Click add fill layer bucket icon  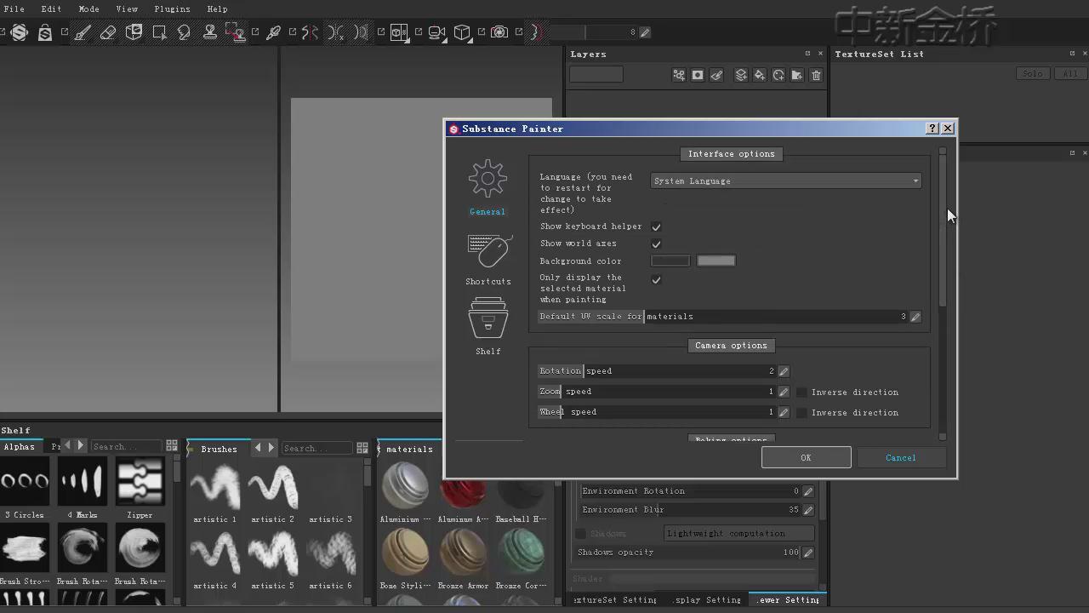760,75
